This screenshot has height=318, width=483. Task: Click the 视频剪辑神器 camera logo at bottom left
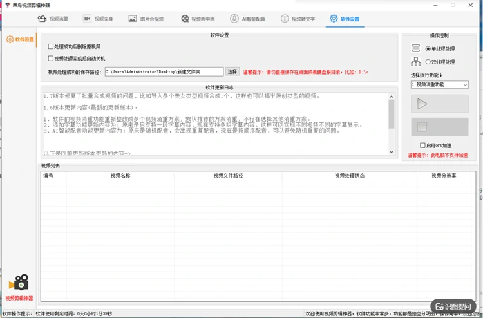point(19,283)
